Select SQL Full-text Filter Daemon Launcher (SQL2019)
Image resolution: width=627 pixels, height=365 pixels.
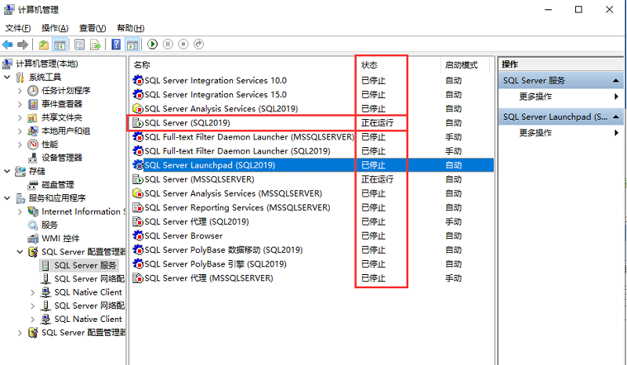pos(312,151)
